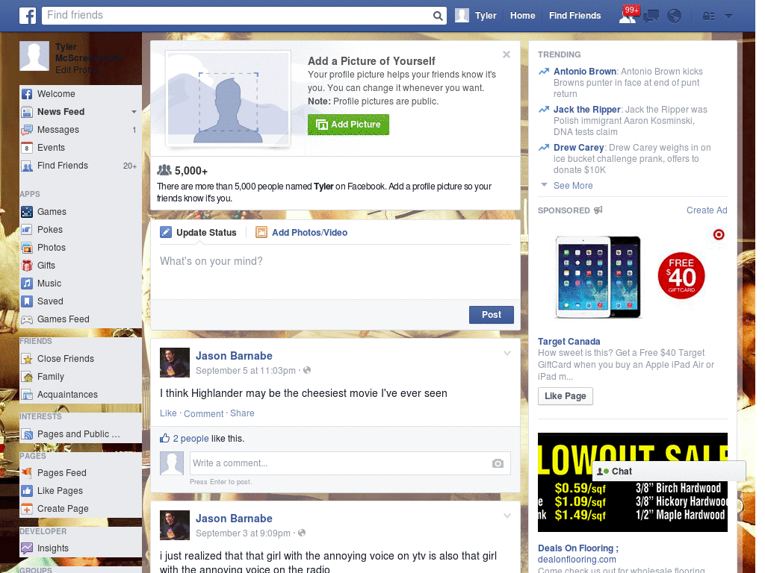Click Jason Barnabe's avatar on Highlander post

[175, 363]
